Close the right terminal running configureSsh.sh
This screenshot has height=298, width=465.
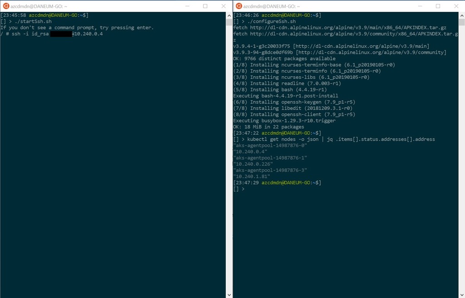(x=456, y=6)
